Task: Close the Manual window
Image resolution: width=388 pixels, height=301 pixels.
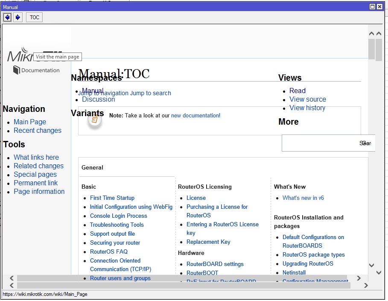Action: pyautogui.click(x=379, y=7)
